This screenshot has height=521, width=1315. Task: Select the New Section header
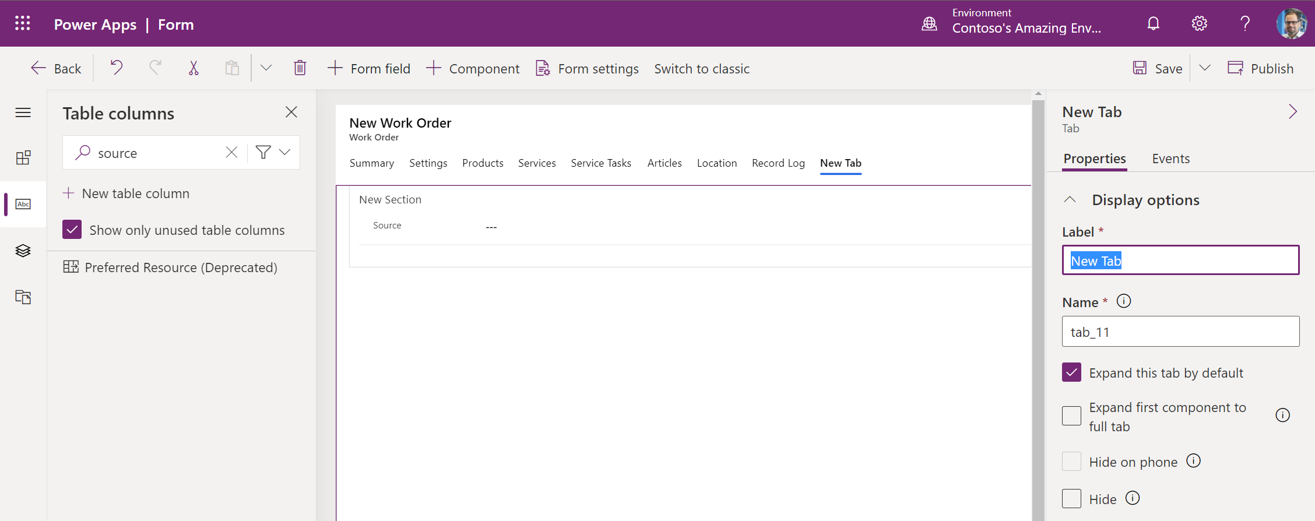click(x=390, y=199)
